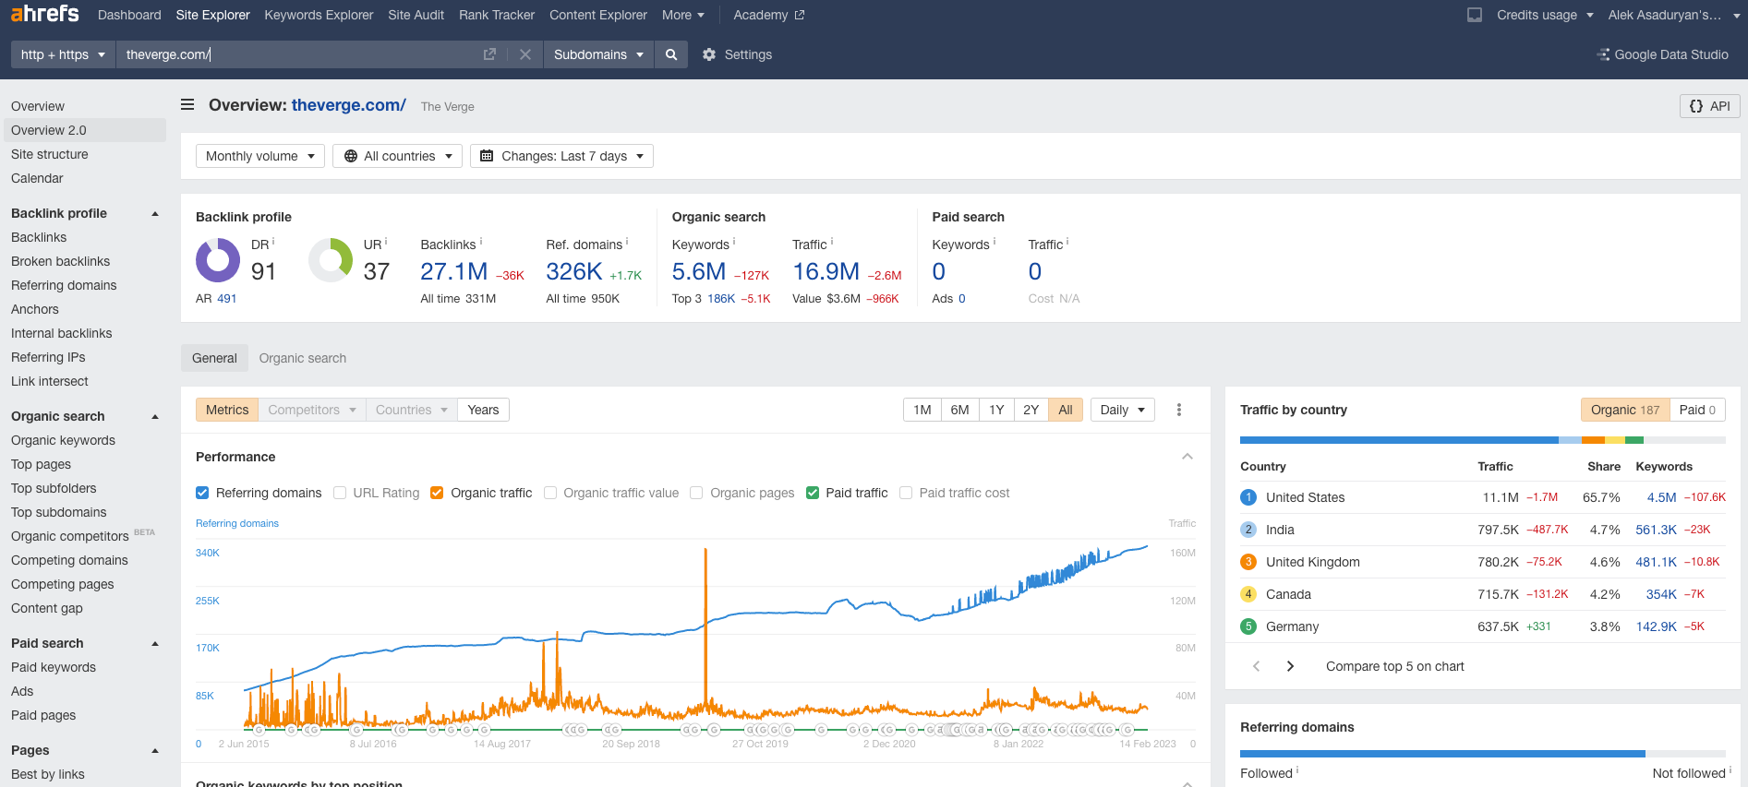Open the chart three-dot options menu
Viewport: 1748px width, 787px height.
(1178, 410)
